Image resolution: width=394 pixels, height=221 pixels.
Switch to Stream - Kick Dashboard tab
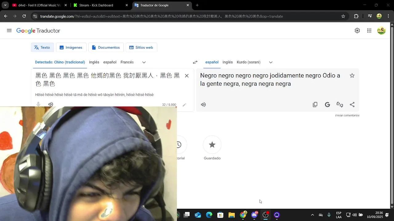[x=101, y=5]
